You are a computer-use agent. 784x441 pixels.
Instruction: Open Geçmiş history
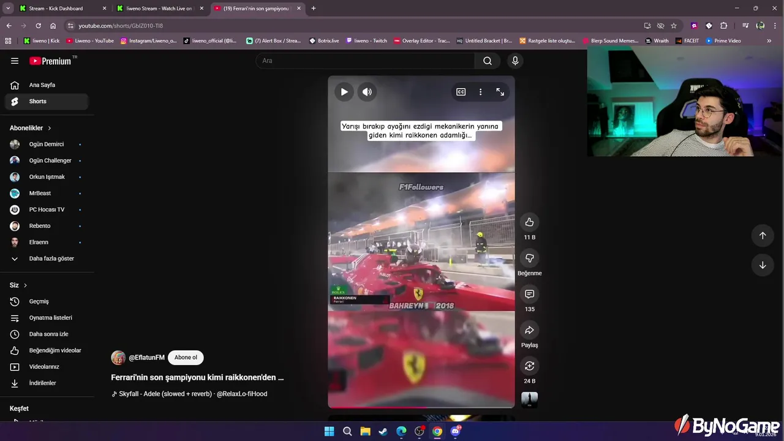(47, 301)
